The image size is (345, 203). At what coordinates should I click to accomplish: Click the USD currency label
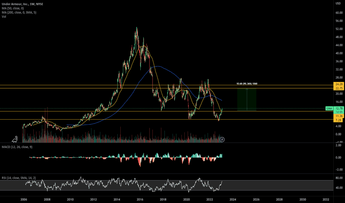[x=338, y=3]
